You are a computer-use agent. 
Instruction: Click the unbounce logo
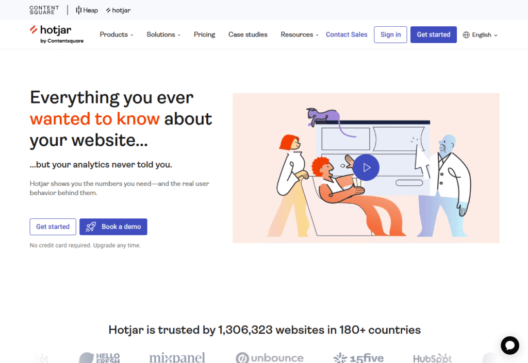pos(270,358)
